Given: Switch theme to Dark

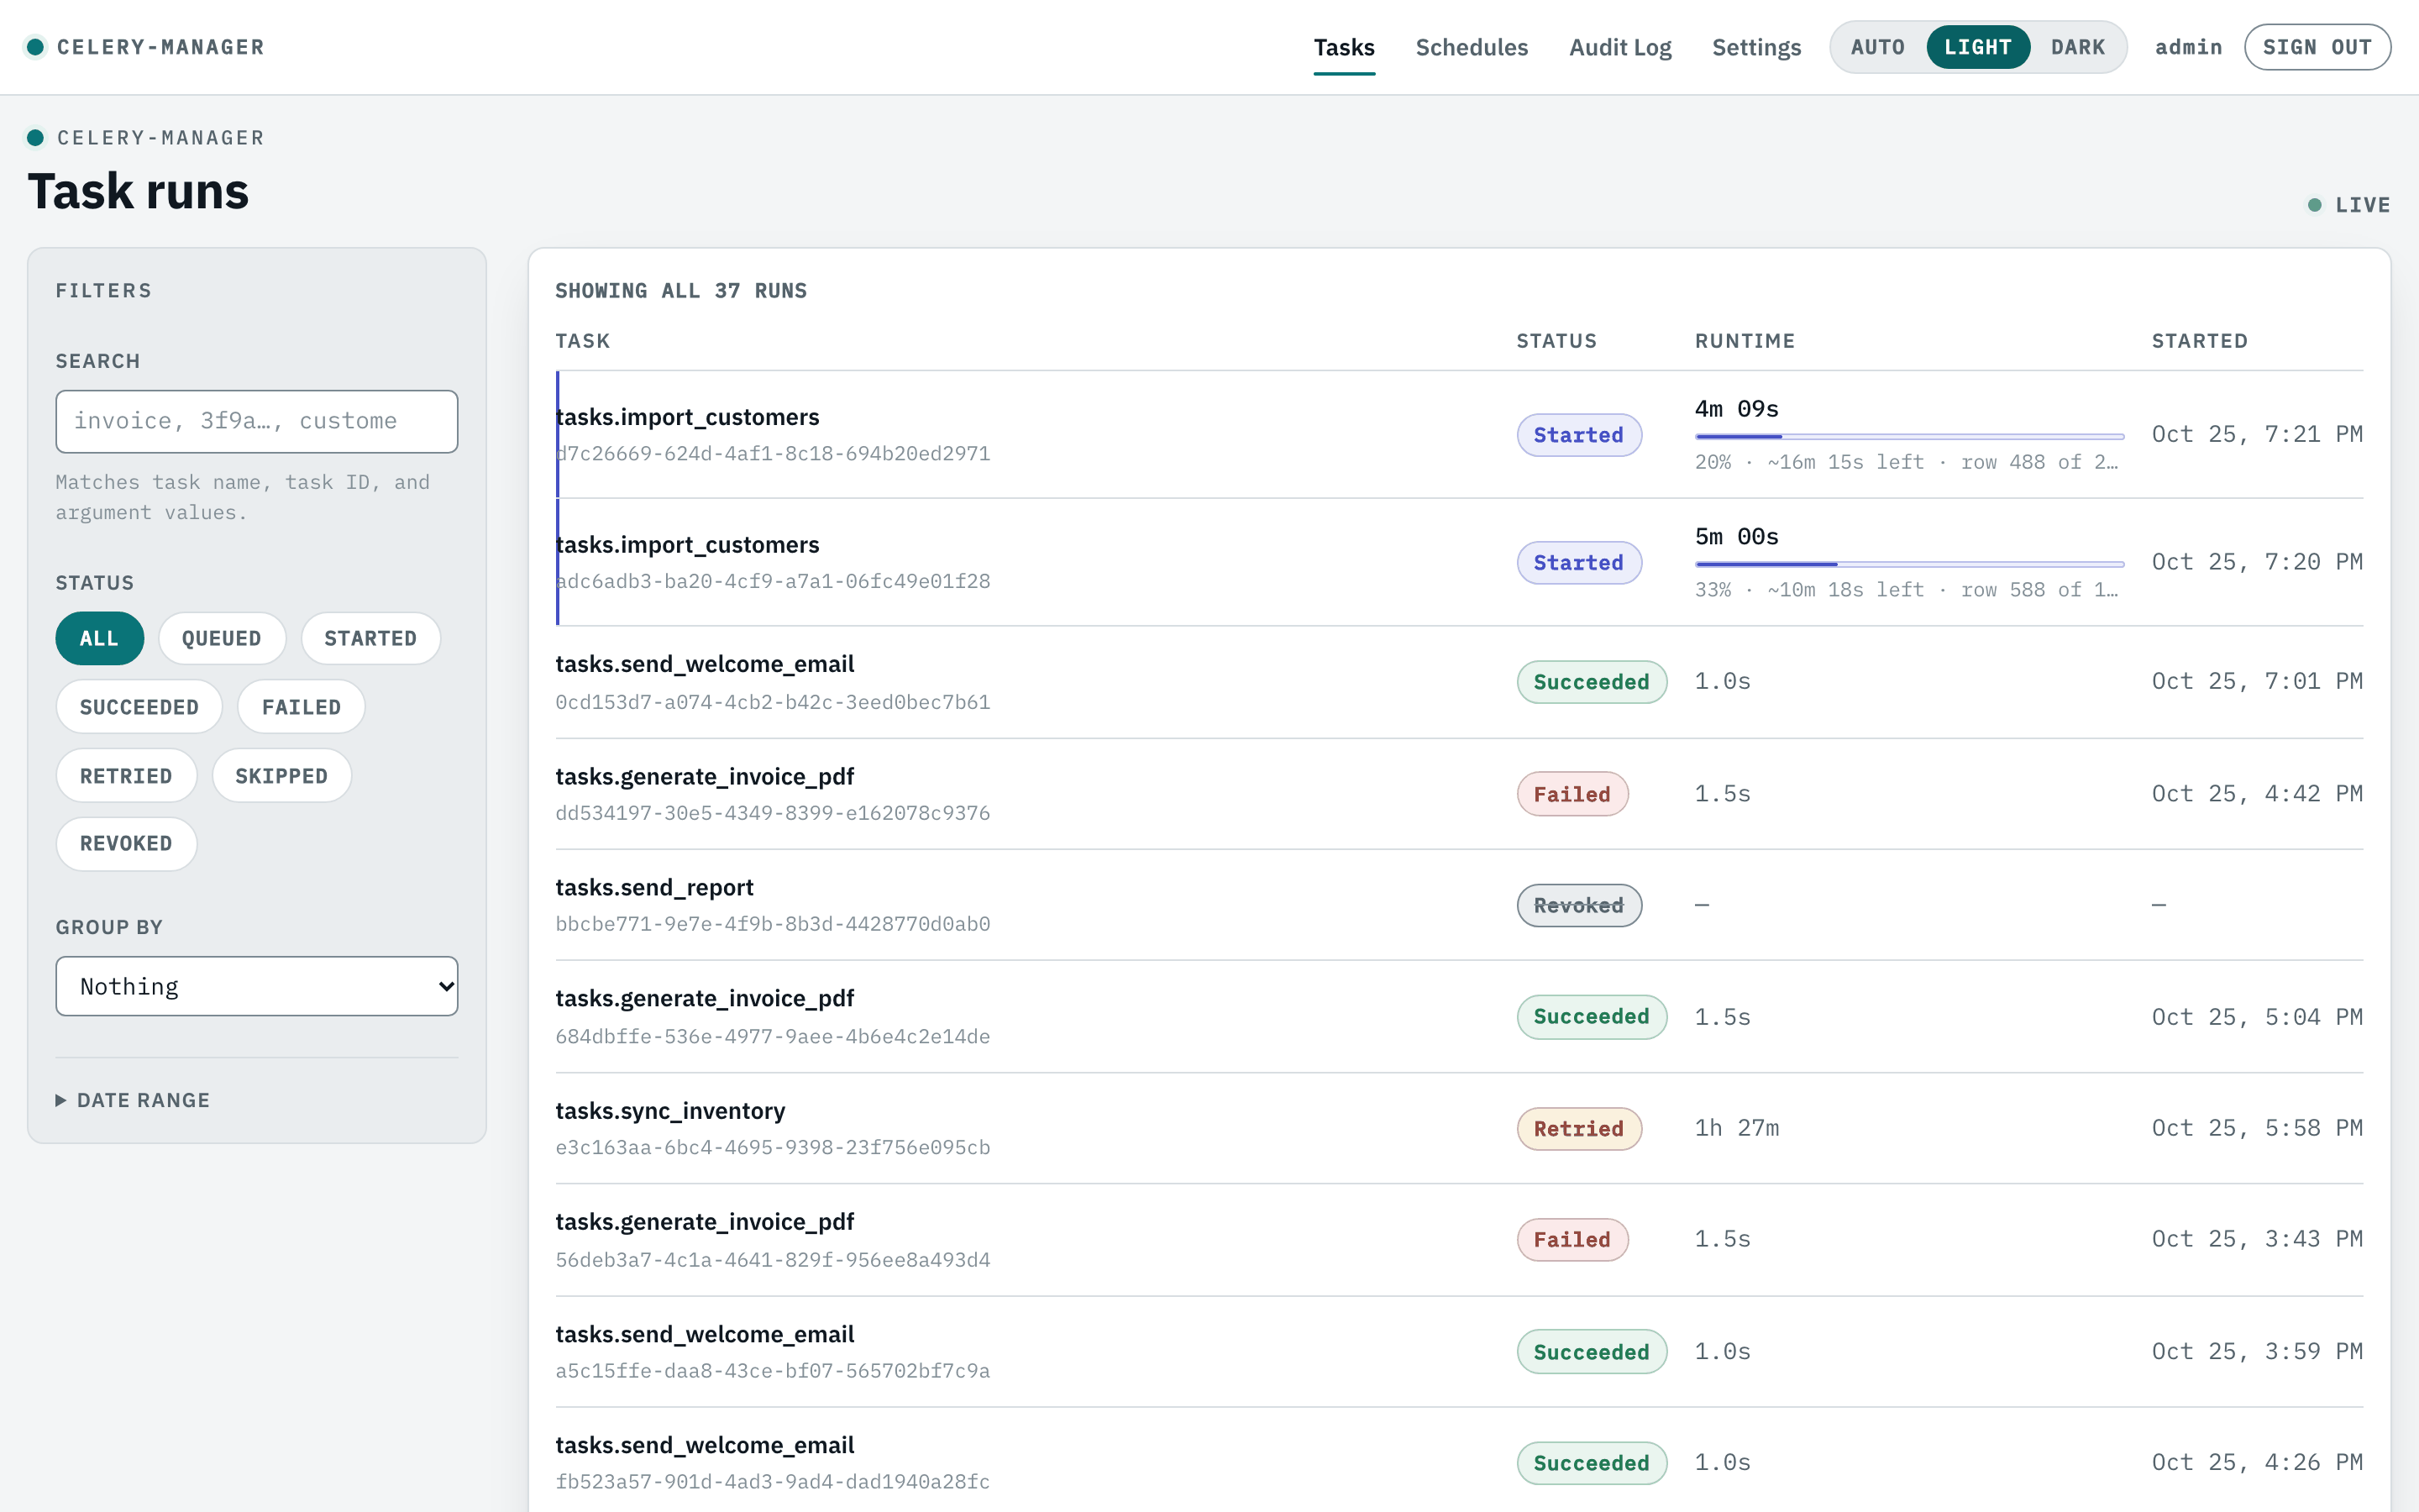Looking at the screenshot, I should click(x=2077, y=47).
